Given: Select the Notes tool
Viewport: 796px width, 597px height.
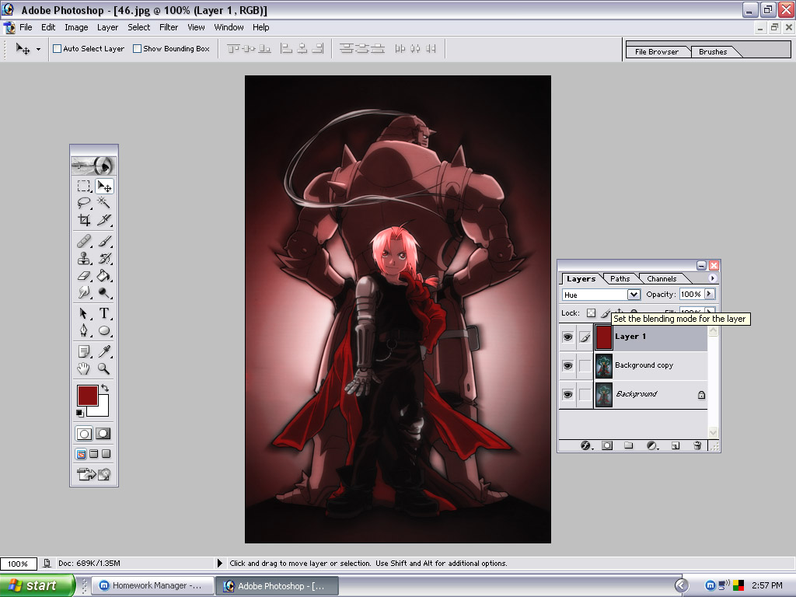Looking at the screenshot, I should pyautogui.click(x=84, y=351).
